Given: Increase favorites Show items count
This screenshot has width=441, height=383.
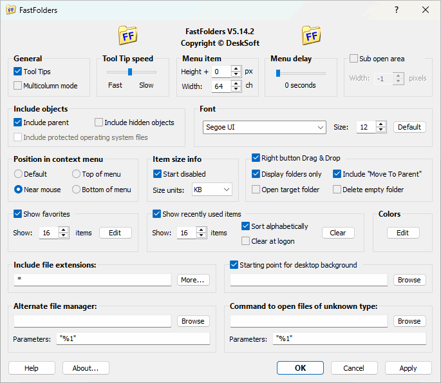Looking at the screenshot, I should pyautogui.click(x=64, y=230).
